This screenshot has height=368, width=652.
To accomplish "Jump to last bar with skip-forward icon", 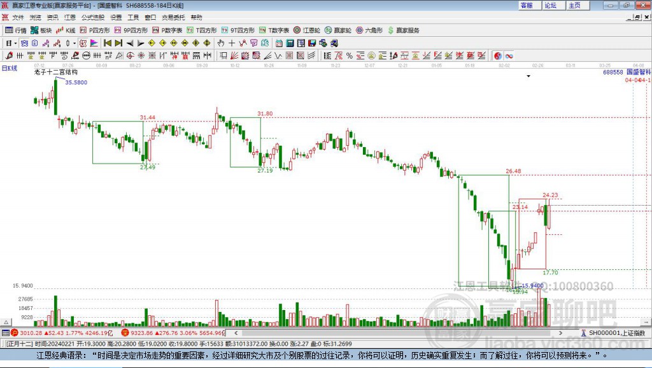I will [x=118, y=43].
